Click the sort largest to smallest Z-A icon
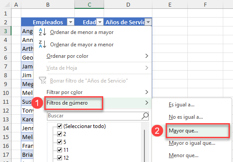Screen dimensions: 233x162 pyautogui.click(x=43, y=44)
